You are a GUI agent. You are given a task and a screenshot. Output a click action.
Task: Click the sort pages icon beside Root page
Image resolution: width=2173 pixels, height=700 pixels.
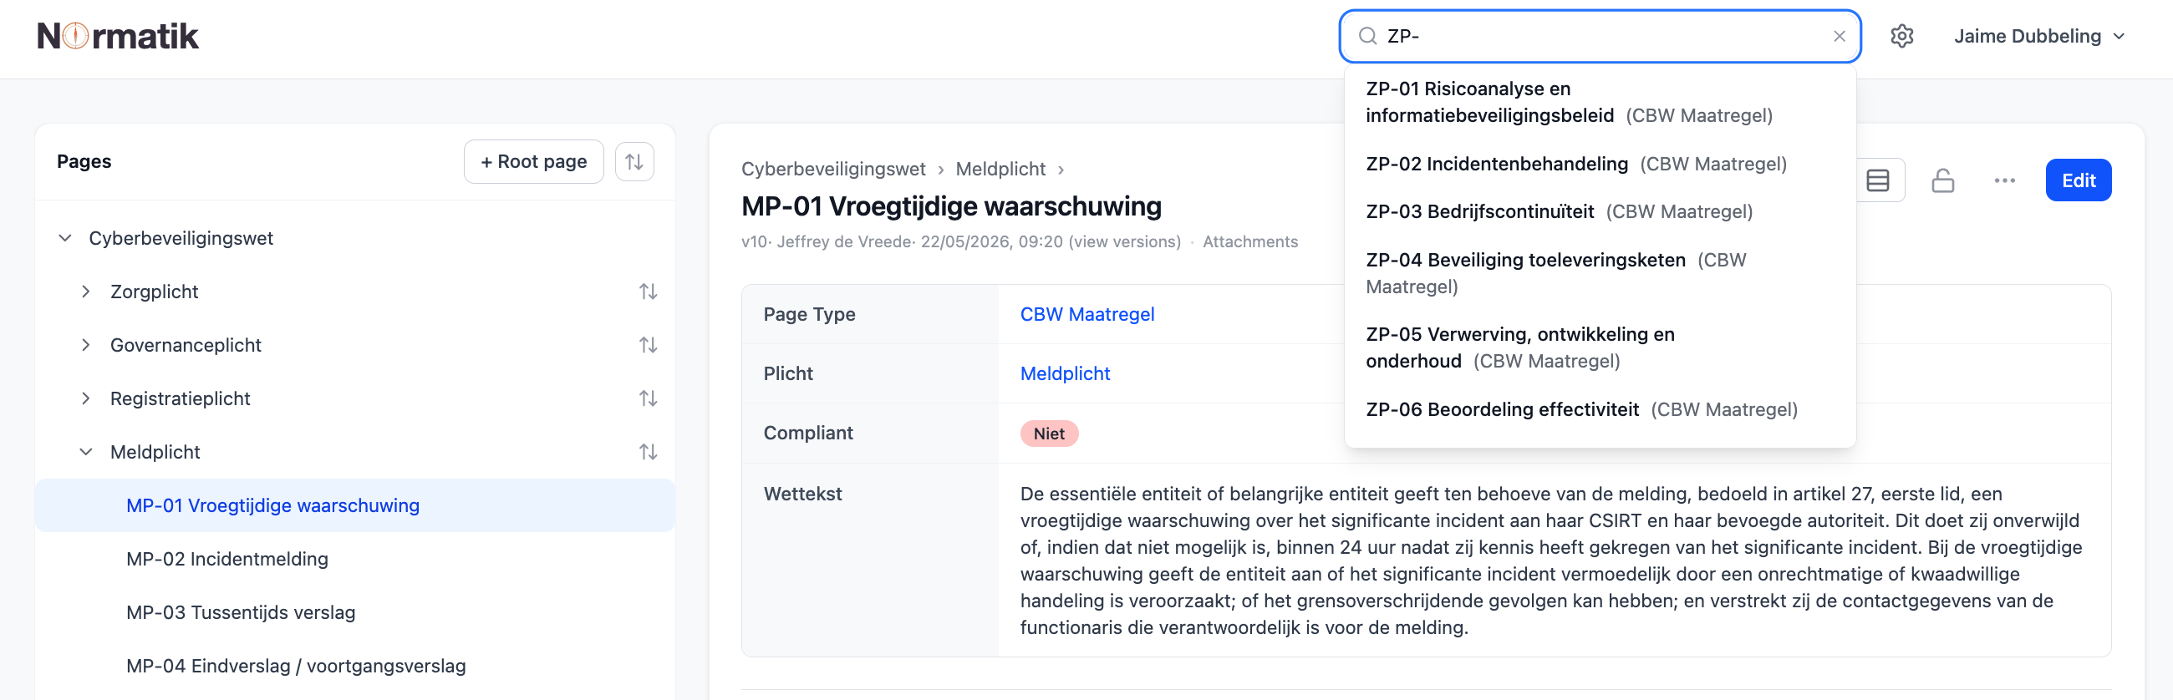634,162
